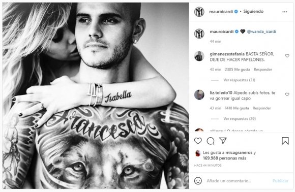Open 169.988 personas más likes list

click(224, 158)
